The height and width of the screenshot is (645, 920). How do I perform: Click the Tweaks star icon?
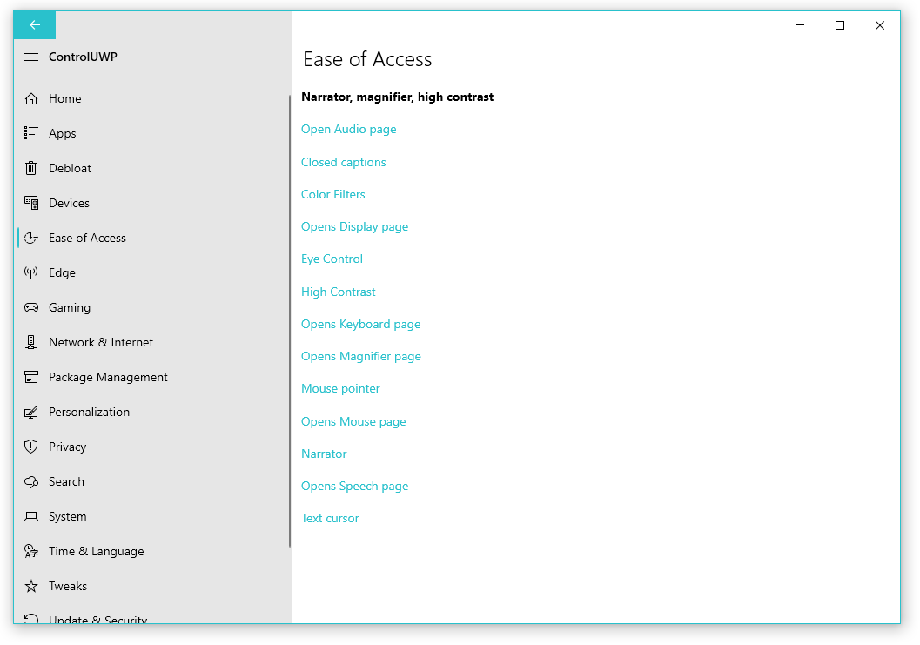coord(31,587)
